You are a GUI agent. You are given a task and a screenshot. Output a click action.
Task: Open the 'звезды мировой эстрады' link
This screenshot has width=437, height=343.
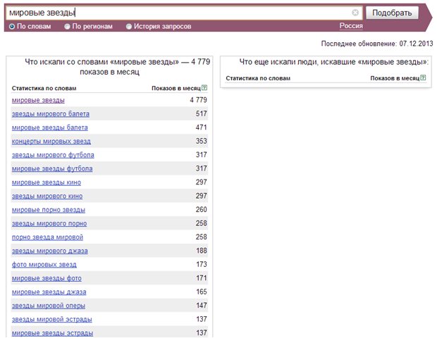[52, 319]
